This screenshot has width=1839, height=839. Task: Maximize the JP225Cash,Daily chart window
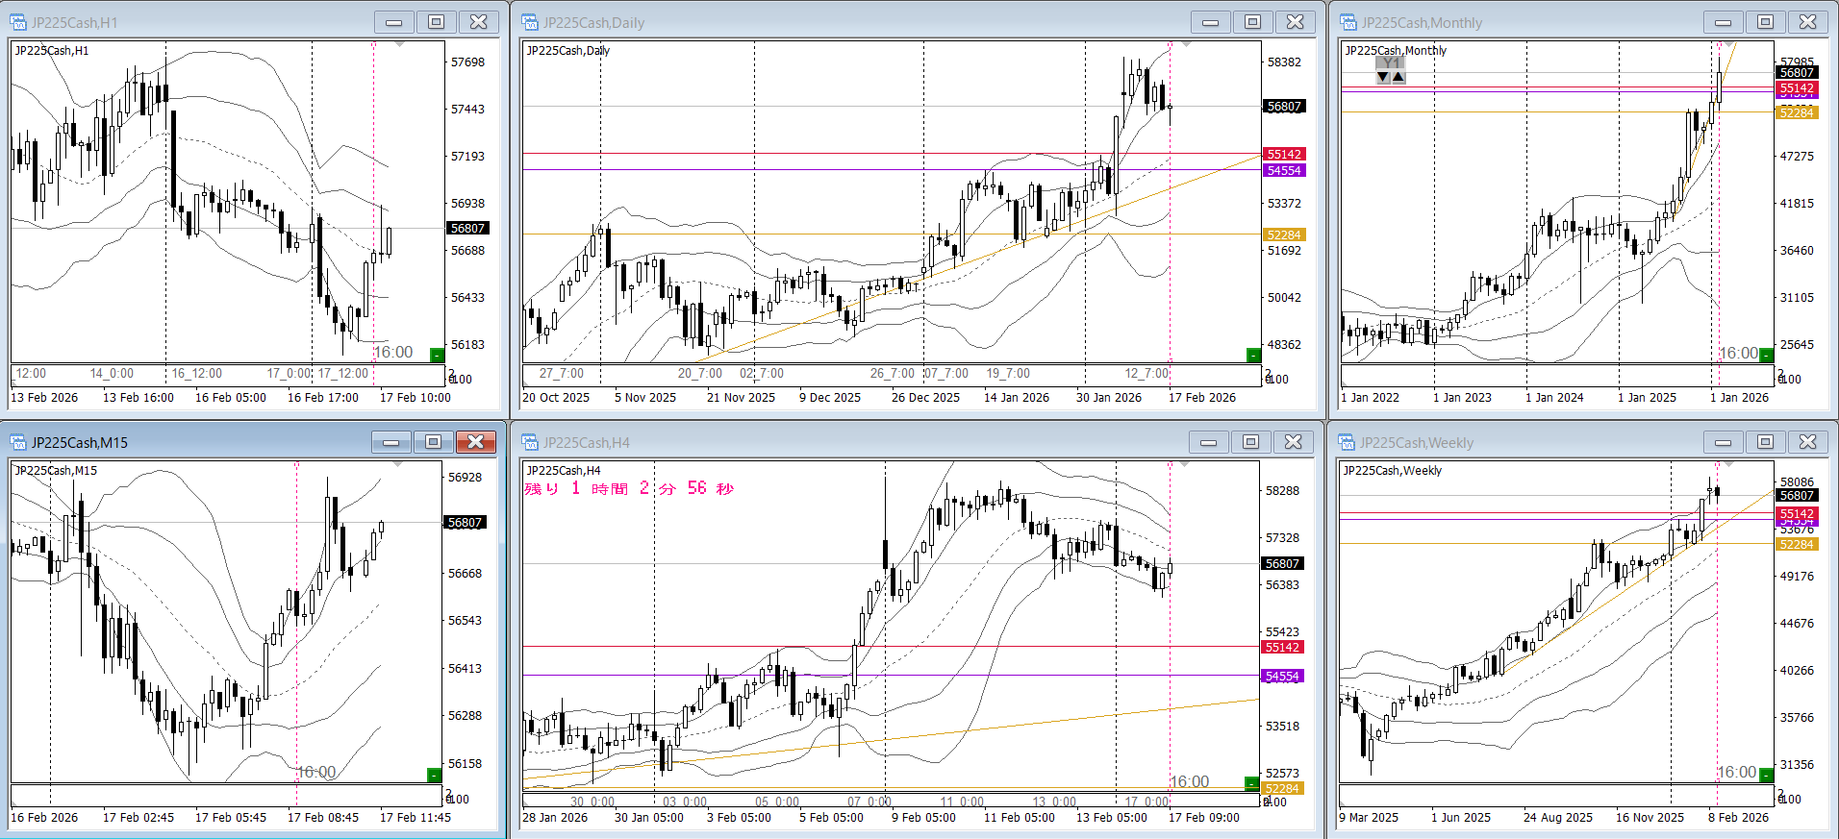tap(1252, 22)
